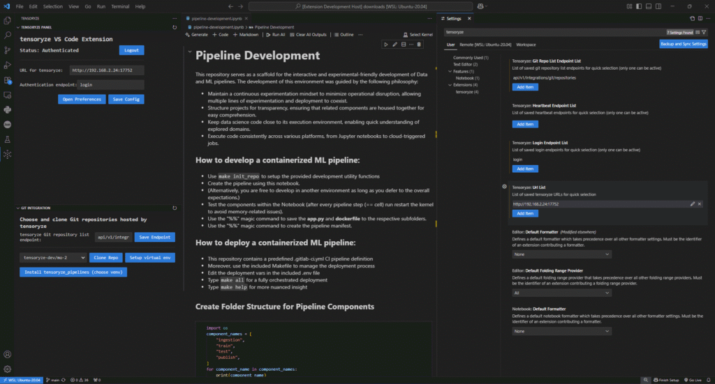Split the current notebook cell

click(x=404, y=45)
